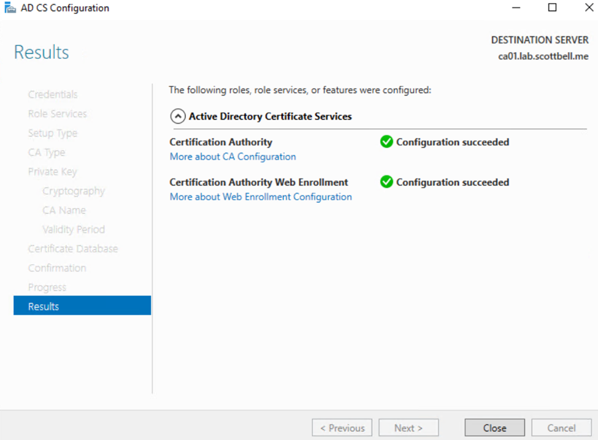Open More about Web Enrollment Configuration link

[x=261, y=197]
